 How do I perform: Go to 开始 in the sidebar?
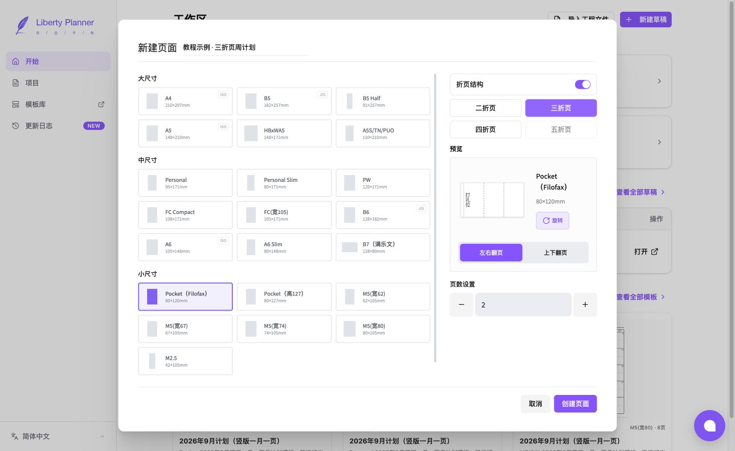tap(58, 61)
